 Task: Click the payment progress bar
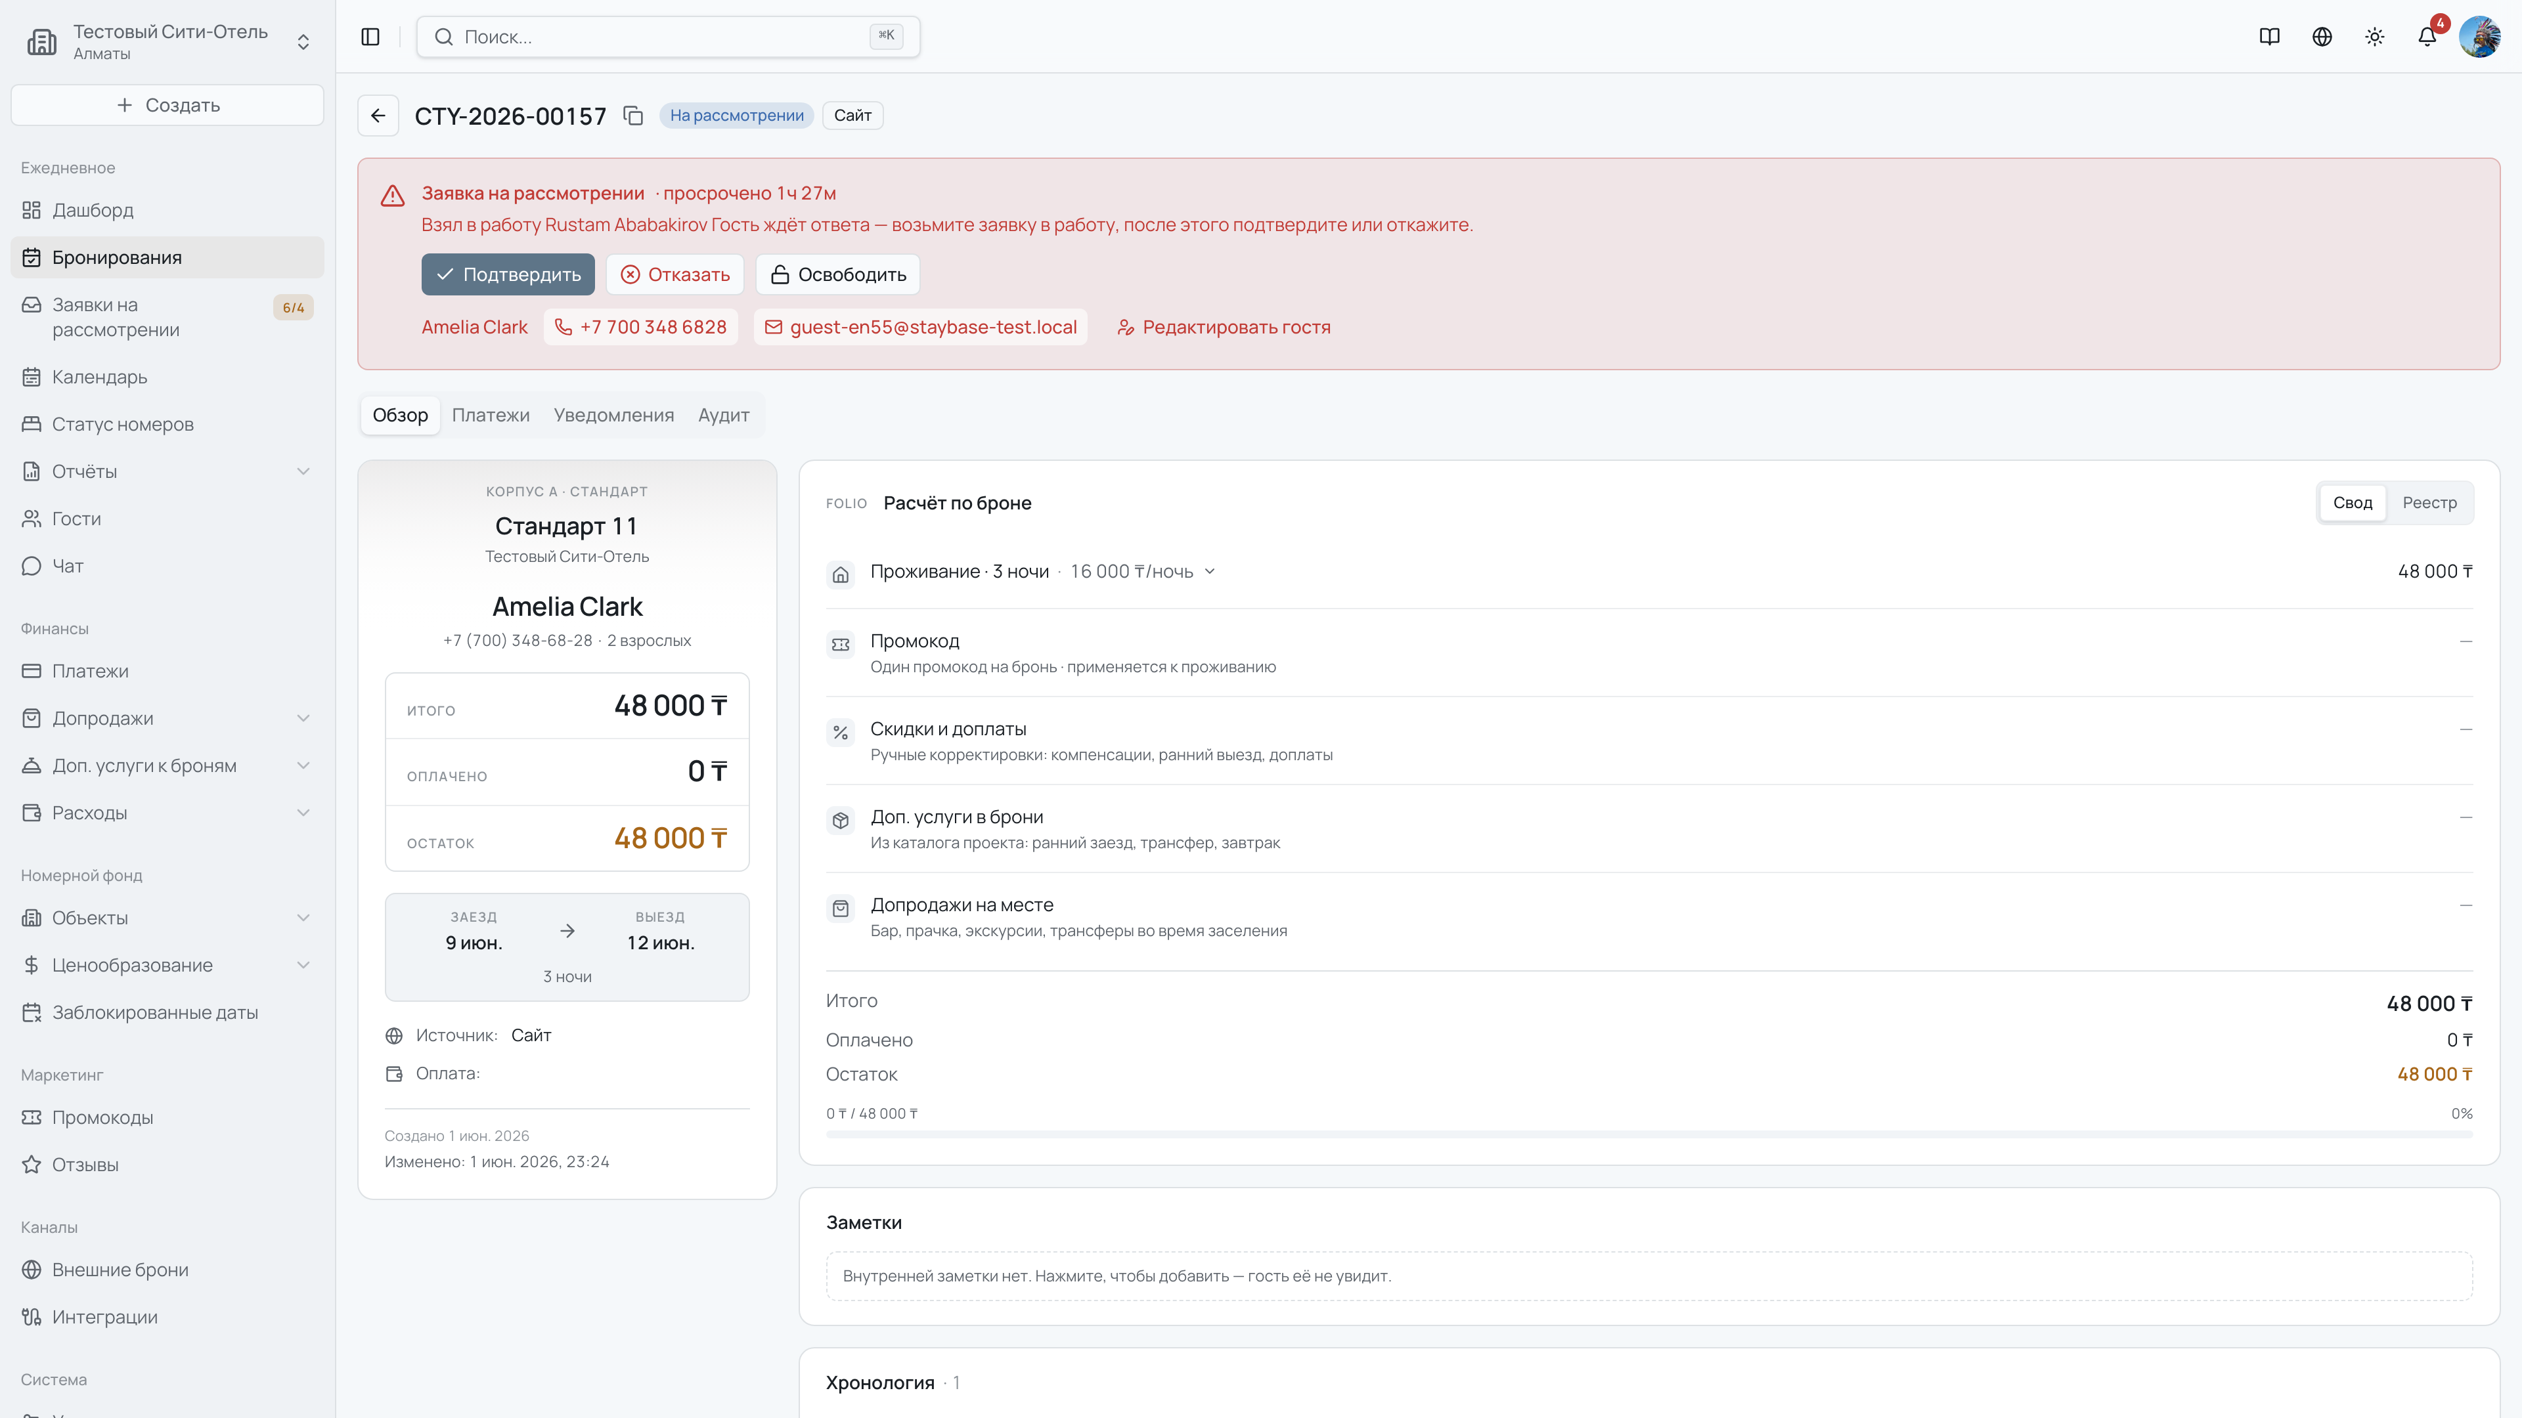pyautogui.click(x=1648, y=1134)
